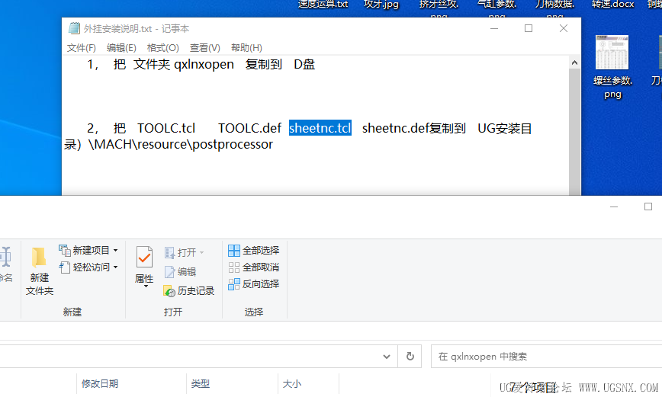Click the TOOLC.def text in Notepad
Viewport: 662px width, 397px height.
coord(249,128)
